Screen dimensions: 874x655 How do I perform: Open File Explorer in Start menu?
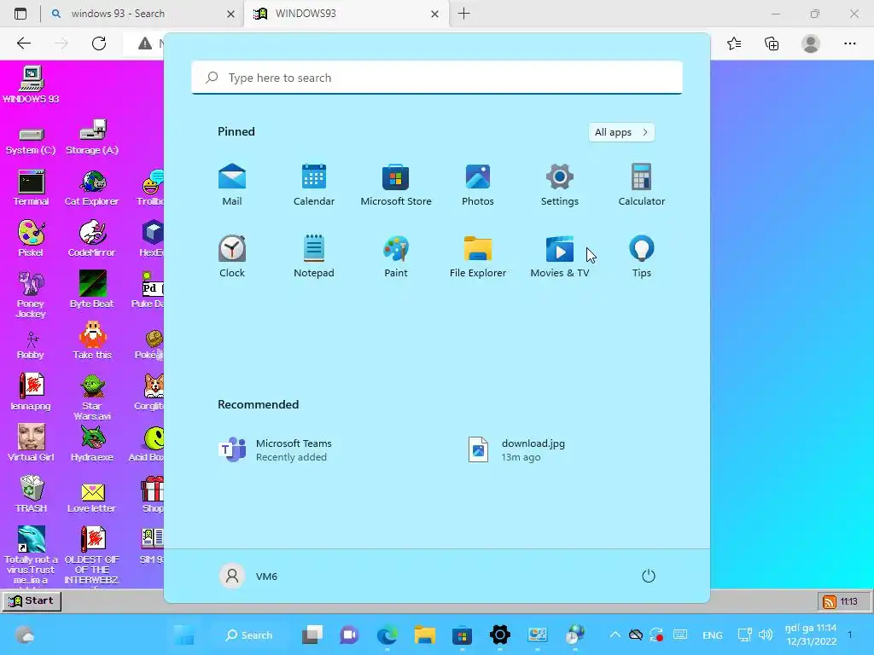(x=478, y=256)
